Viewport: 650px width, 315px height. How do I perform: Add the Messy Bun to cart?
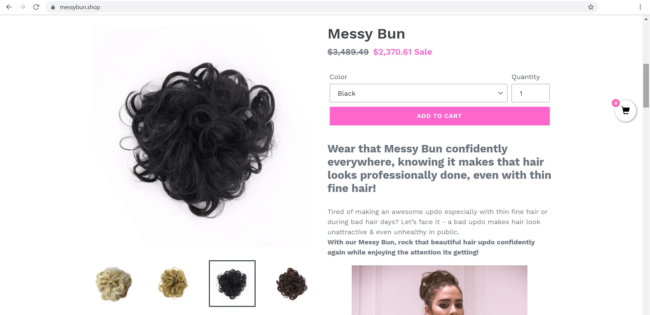click(x=440, y=116)
